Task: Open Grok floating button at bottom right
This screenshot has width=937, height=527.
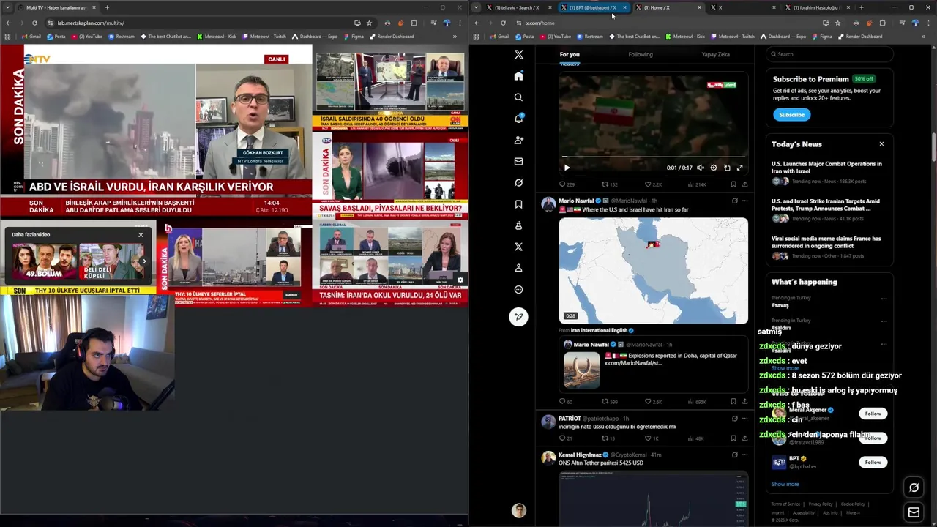Action: click(x=914, y=487)
